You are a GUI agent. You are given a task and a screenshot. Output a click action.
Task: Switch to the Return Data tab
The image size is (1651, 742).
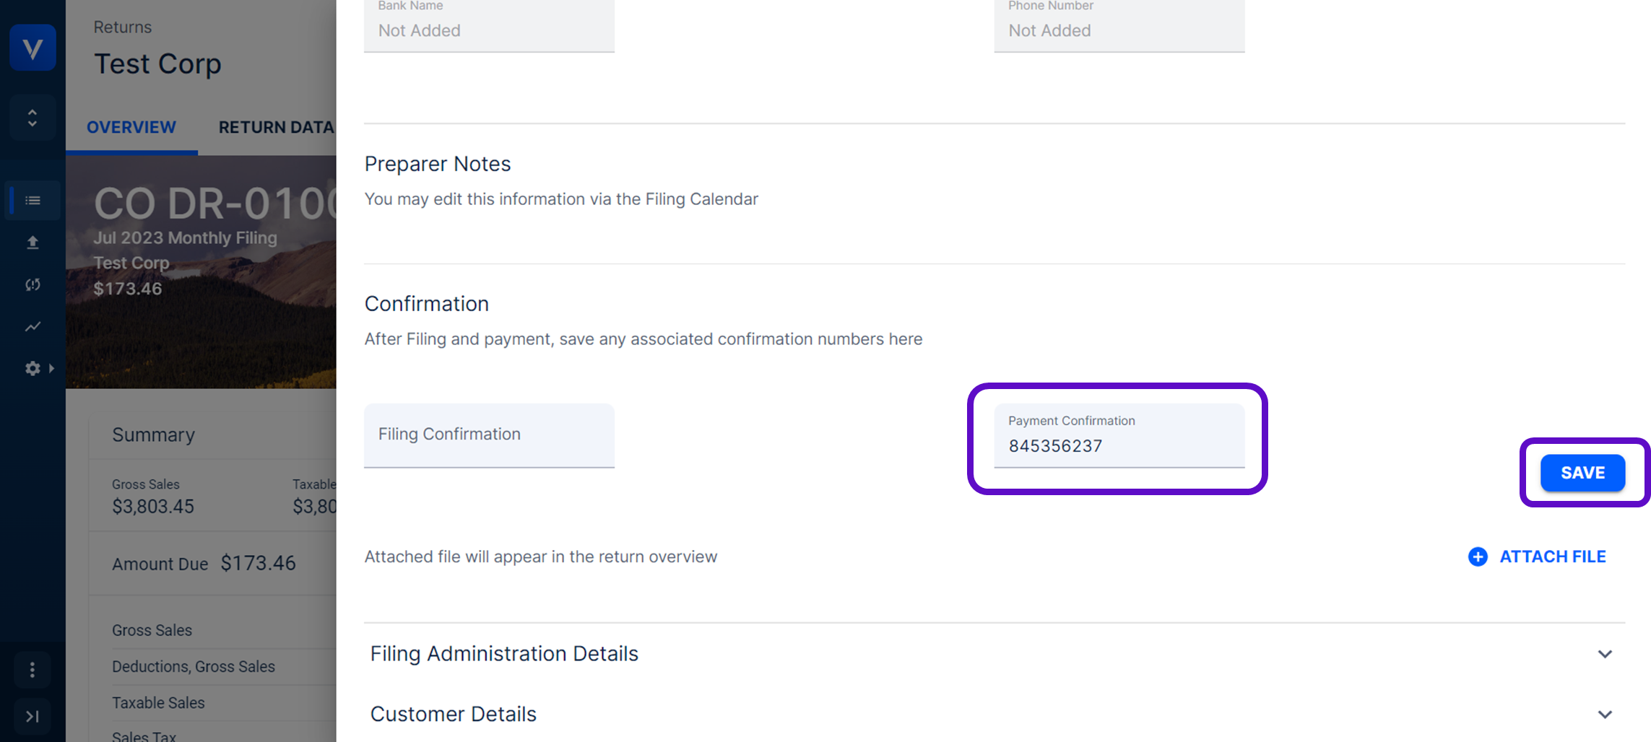tap(276, 127)
